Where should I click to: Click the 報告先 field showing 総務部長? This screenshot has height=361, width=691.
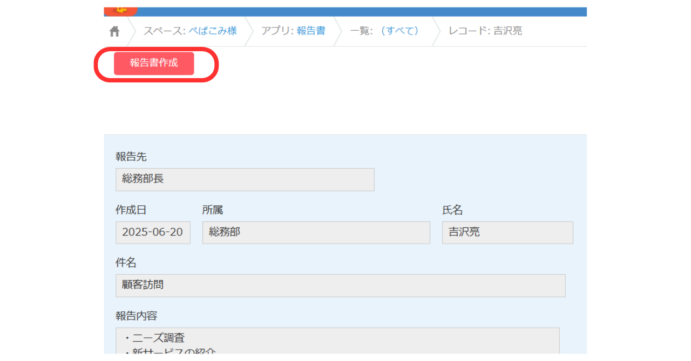click(245, 179)
